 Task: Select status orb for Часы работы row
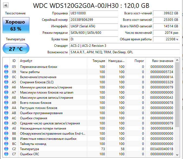[6, 72]
